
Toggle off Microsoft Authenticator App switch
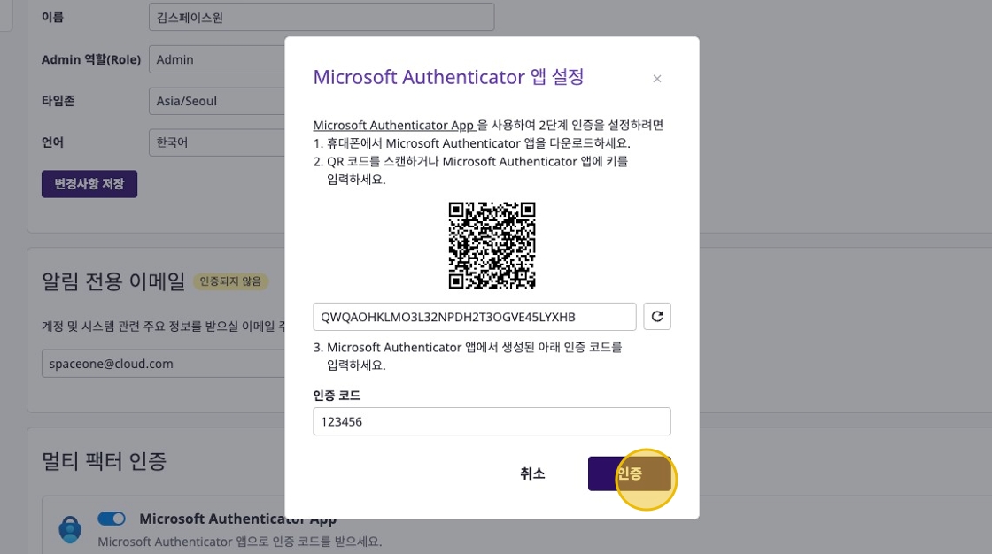pos(112,519)
